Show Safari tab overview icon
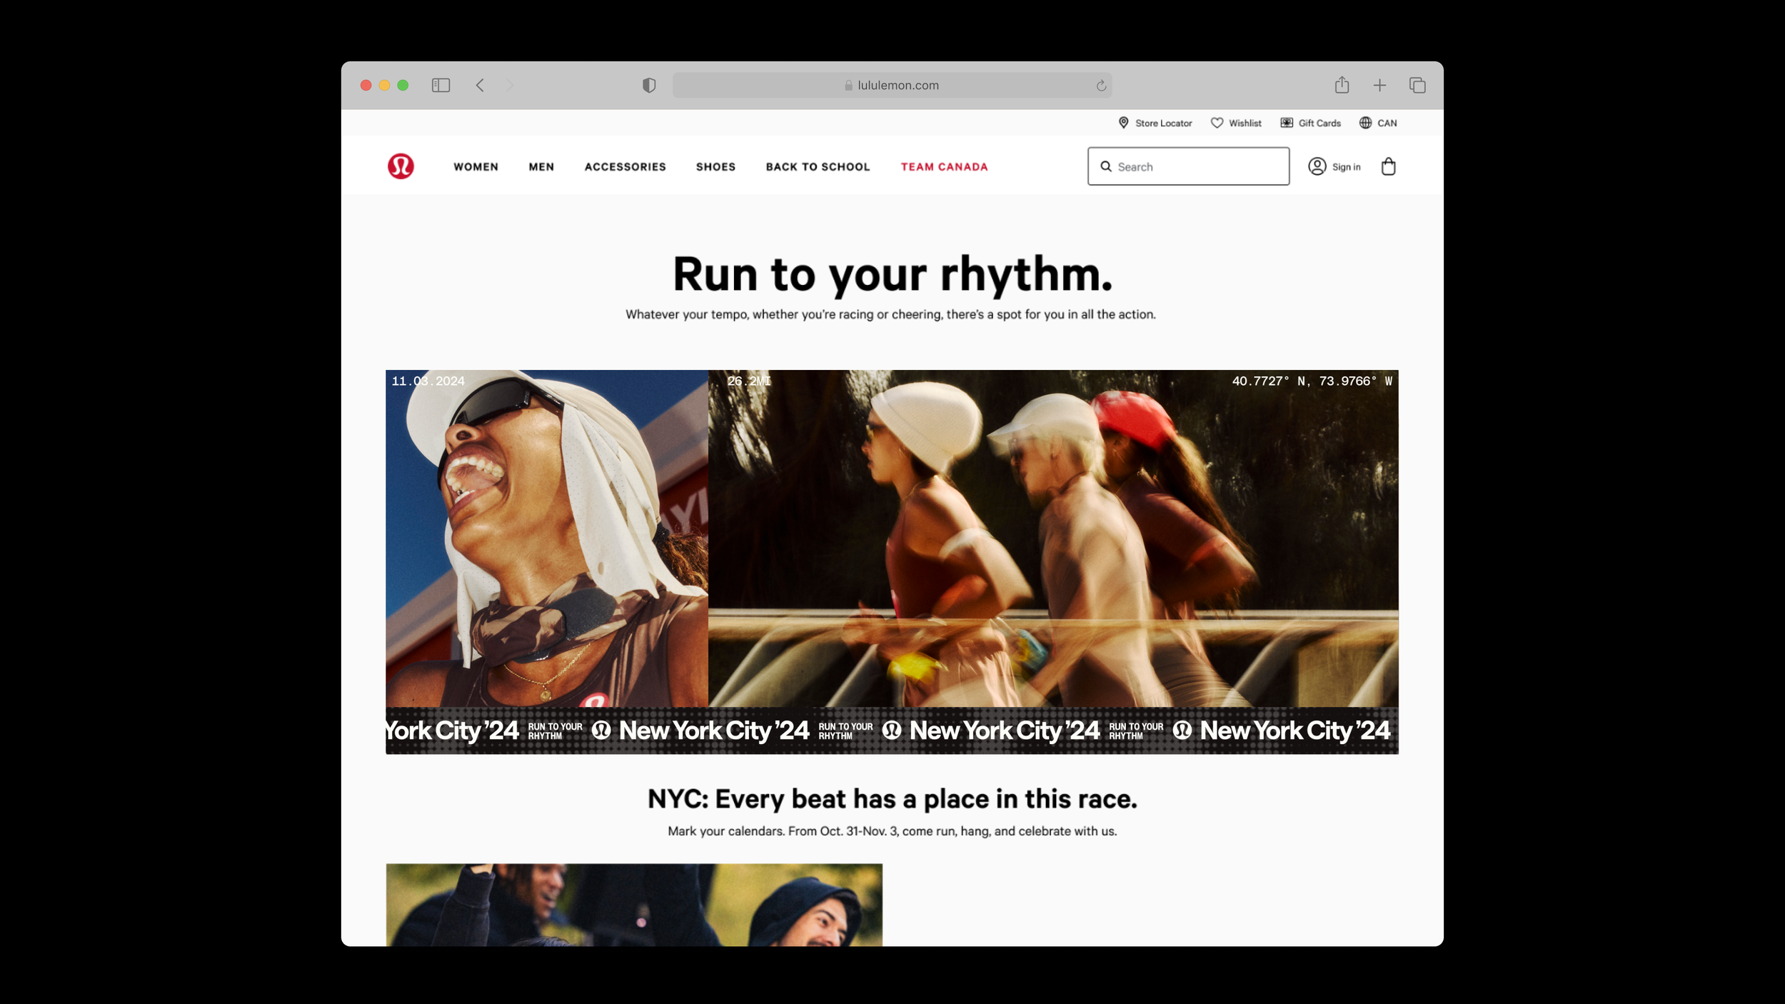Screen dimensions: 1785x1004 1417,86
